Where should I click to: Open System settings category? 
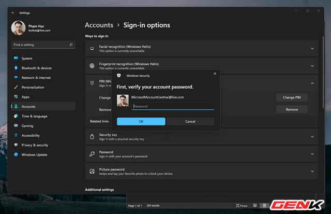click(43, 59)
